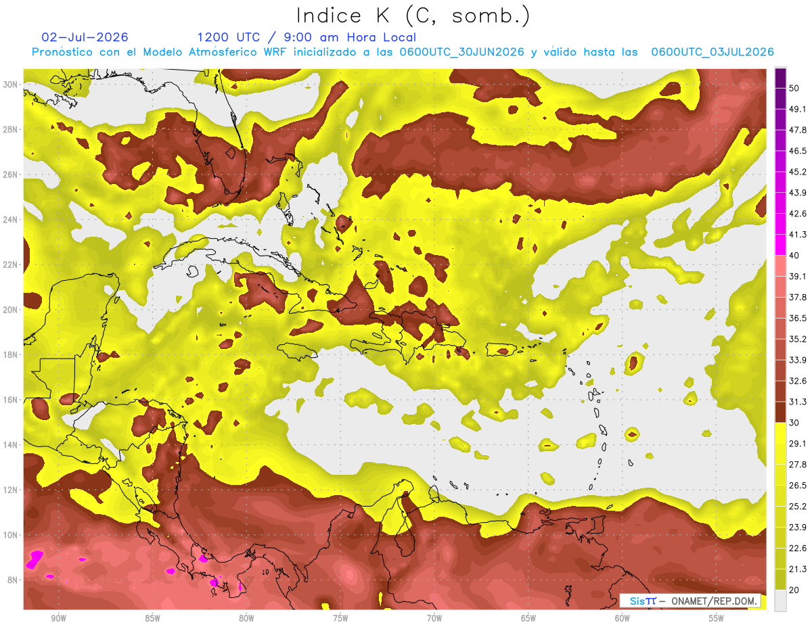Click longitude label "70W"
This screenshot has height=627, width=812.
click(x=434, y=618)
